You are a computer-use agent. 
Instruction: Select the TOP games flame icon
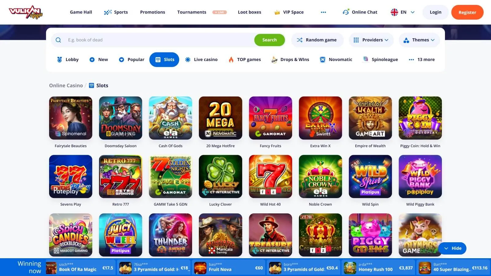pos(231,59)
